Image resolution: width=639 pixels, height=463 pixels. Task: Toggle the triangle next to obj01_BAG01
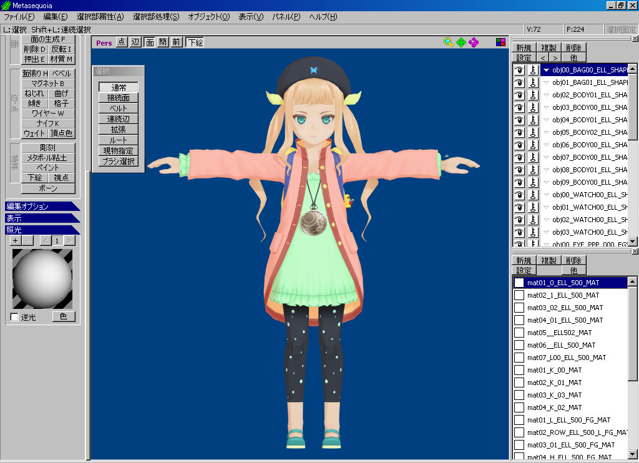coord(546,83)
